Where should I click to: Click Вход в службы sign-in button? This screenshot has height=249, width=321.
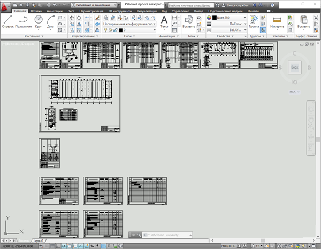pyautogui.click(x=235, y=5)
